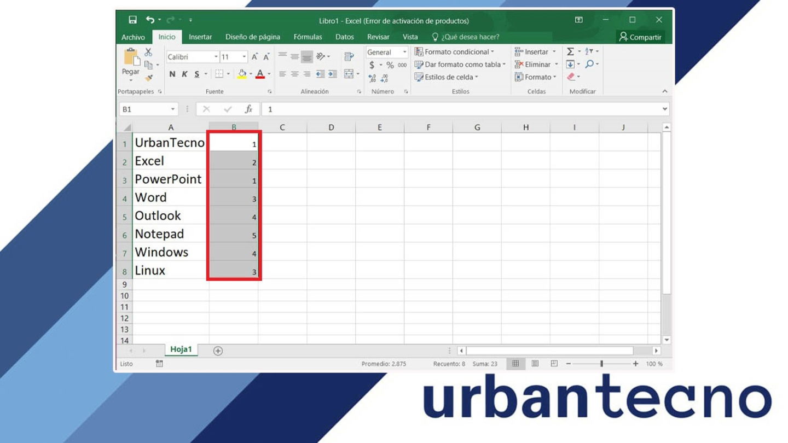Switch to Page Break Preview in status bar
788x443 pixels.
click(554, 364)
